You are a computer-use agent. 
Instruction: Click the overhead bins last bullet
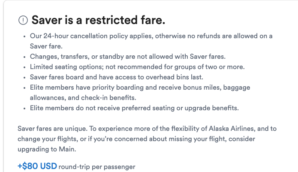pyautogui.click(x=117, y=77)
